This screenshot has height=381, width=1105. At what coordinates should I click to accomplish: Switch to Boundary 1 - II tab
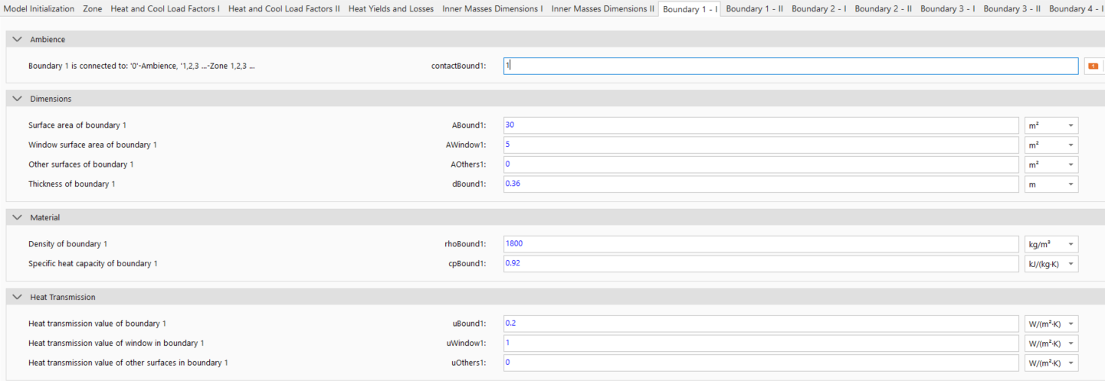(754, 9)
